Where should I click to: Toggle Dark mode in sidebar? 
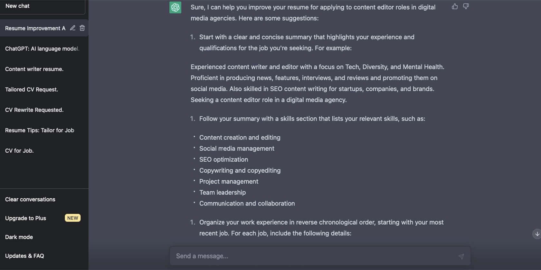coord(19,237)
